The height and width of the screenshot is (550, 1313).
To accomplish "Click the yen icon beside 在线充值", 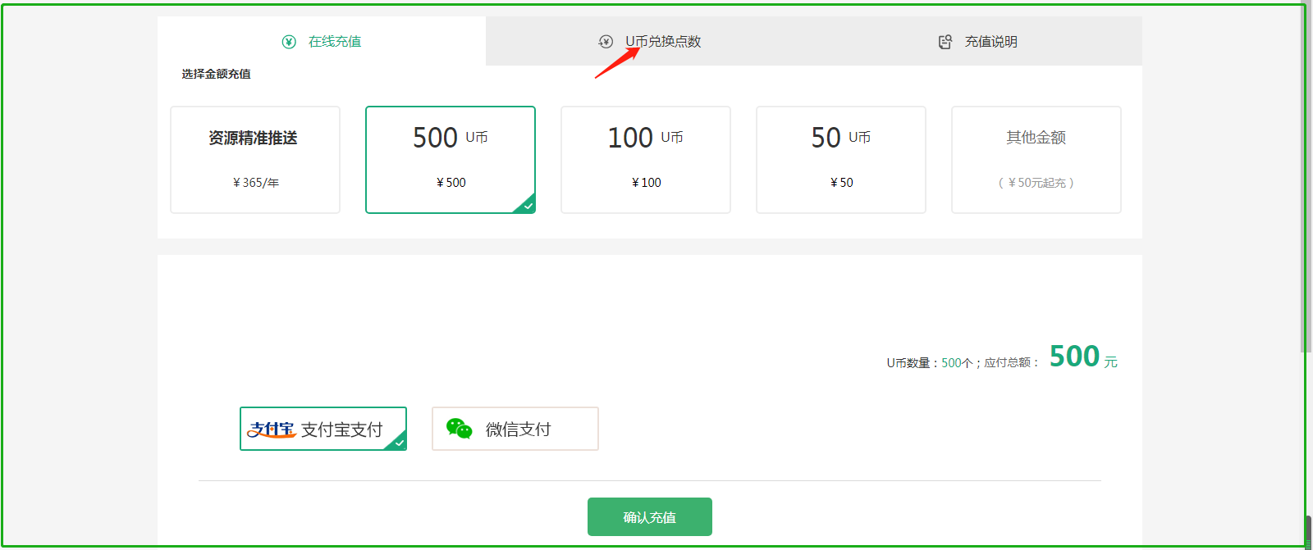I will [x=289, y=42].
